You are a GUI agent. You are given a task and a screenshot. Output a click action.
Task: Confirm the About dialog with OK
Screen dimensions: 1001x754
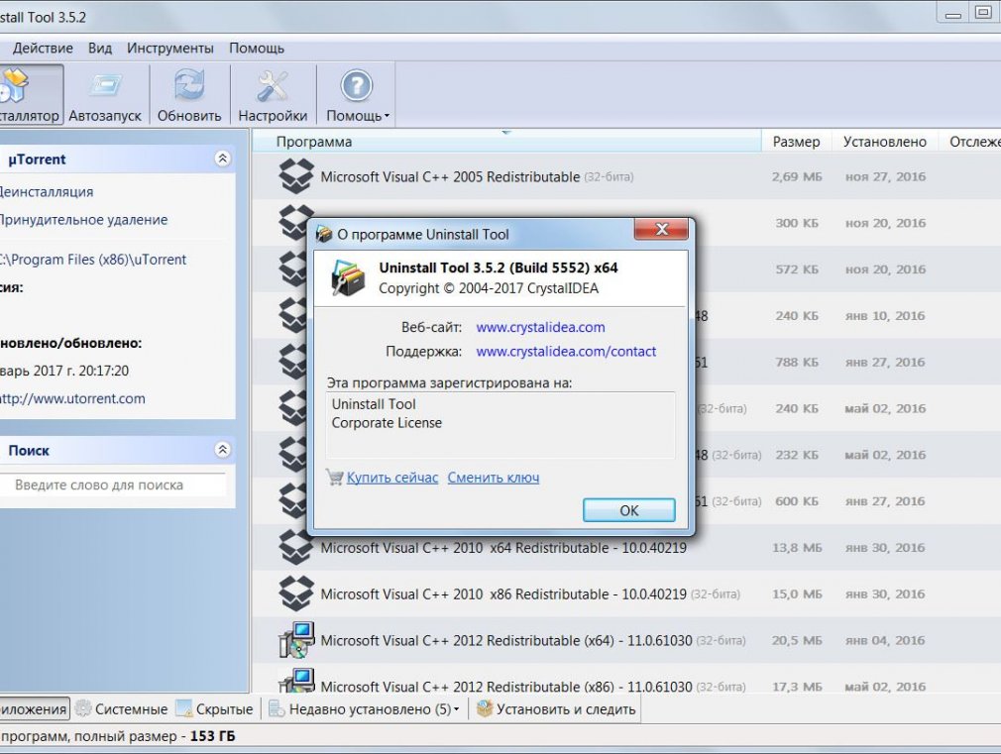pyautogui.click(x=628, y=510)
